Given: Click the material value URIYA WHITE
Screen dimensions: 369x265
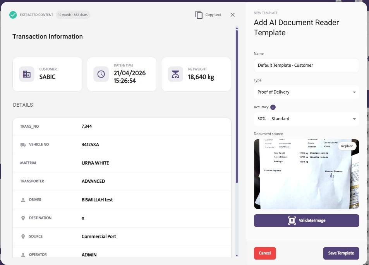Looking at the screenshot, I should (x=95, y=163).
